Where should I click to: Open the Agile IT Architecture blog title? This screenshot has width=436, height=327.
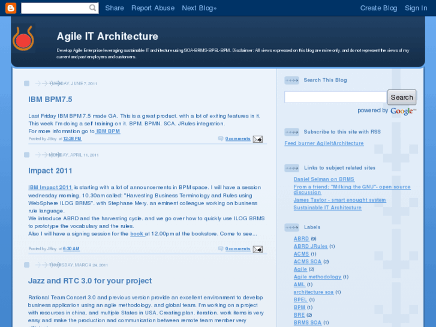tap(107, 36)
